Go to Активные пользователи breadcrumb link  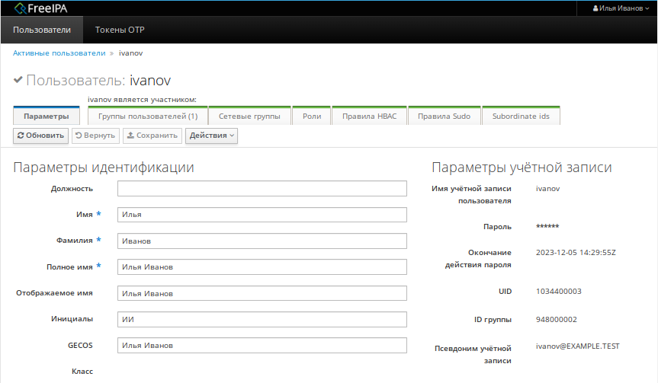tap(59, 53)
